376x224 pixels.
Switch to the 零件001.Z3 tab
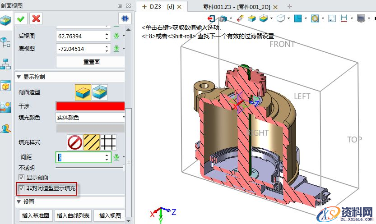pyautogui.click(x=237, y=7)
